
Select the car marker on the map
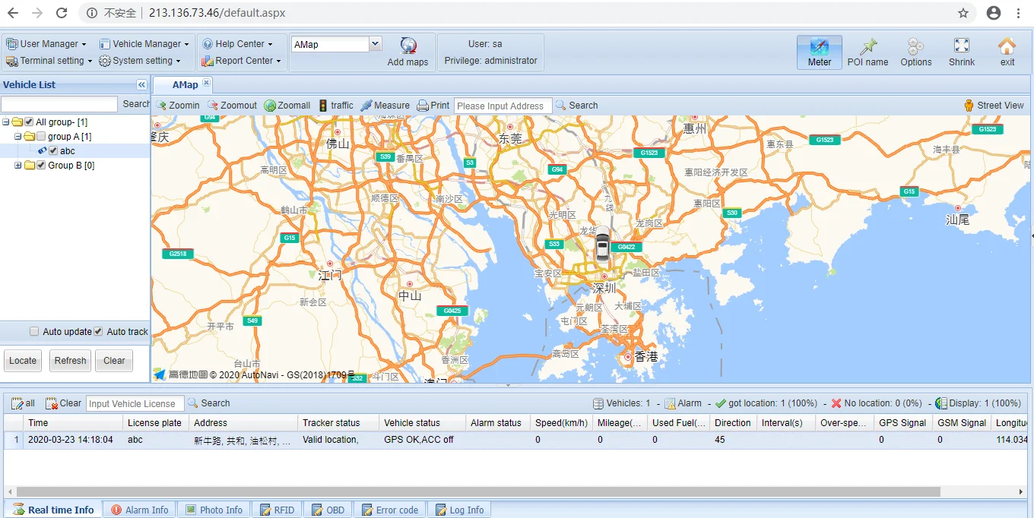(x=602, y=245)
